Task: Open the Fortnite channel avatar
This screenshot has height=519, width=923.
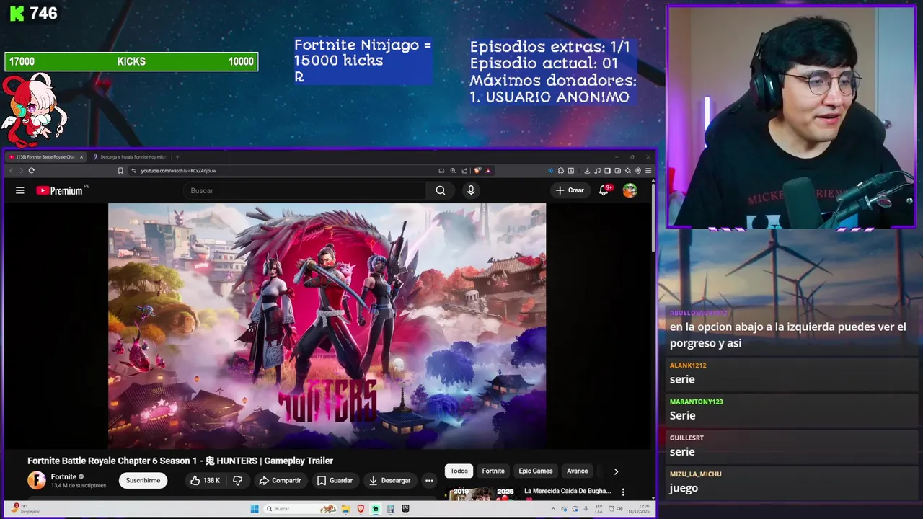Action: pos(37,480)
